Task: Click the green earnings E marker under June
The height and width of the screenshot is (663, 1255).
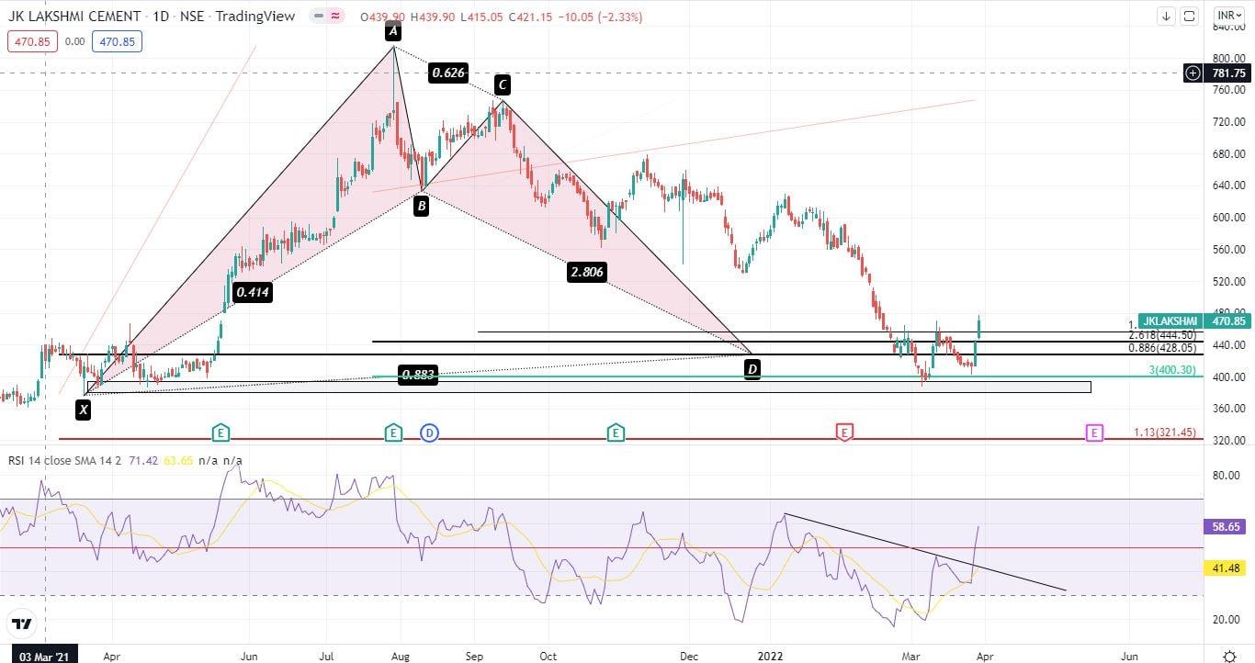Action: pyautogui.click(x=220, y=432)
